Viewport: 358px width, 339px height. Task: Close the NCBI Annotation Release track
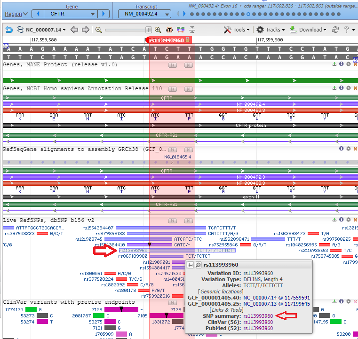[355, 88]
